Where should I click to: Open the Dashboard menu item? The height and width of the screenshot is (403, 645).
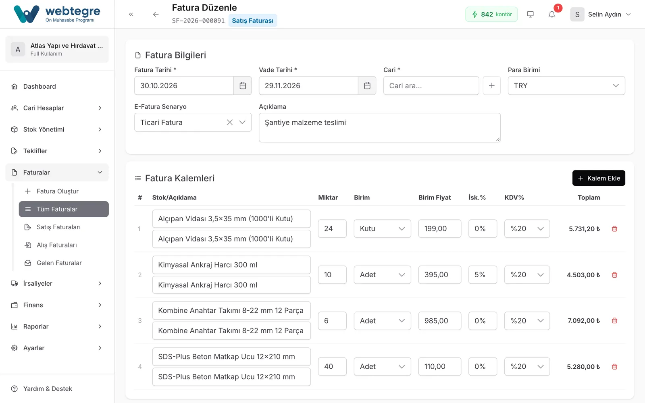(x=57, y=86)
